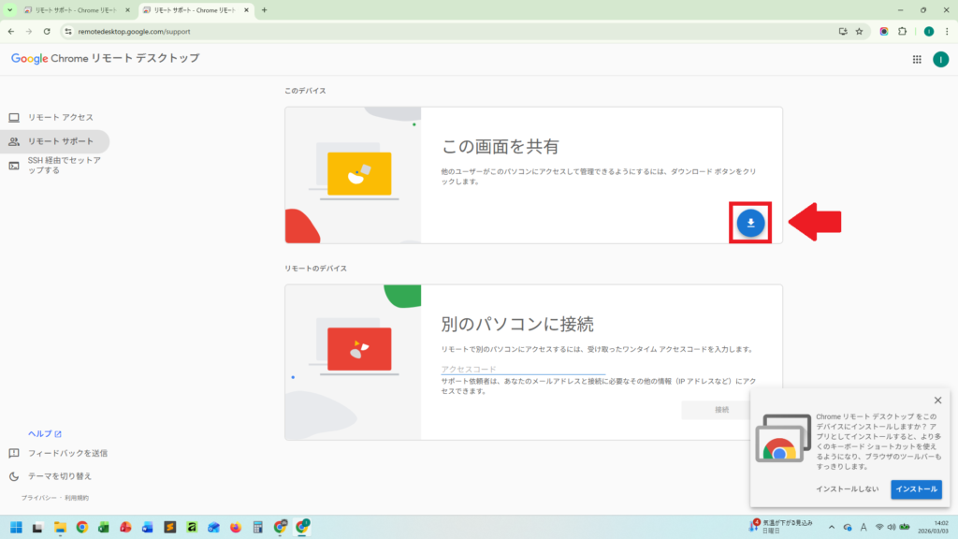Image resolution: width=958 pixels, height=539 pixels.
Task: Select SSH 経由でセットアップする in the sidebar
Action: 64,166
